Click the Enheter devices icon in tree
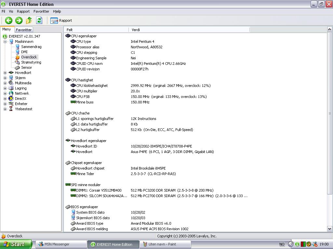The width and height of the screenshot is (333, 249). coord(11,104)
